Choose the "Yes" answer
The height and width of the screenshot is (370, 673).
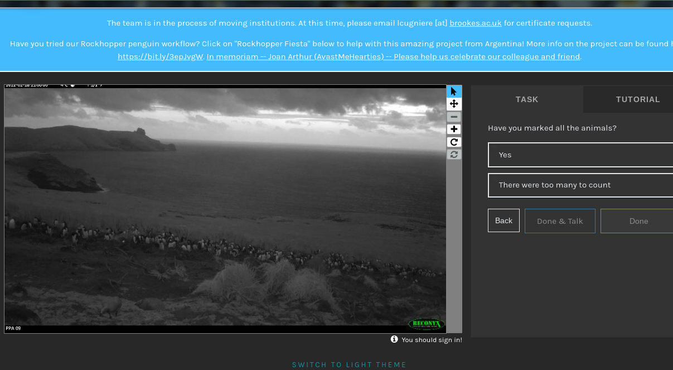tap(580, 155)
